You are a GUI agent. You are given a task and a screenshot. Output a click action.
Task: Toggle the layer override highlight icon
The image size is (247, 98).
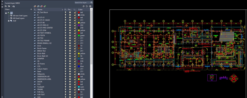coord(87,6)
